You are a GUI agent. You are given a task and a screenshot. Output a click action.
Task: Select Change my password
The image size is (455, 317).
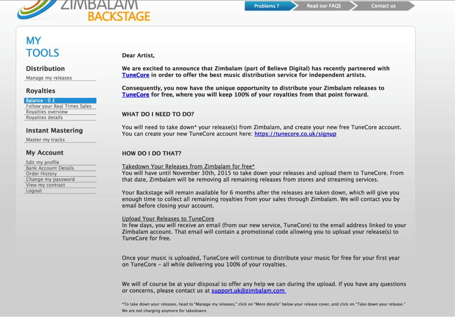point(50,179)
